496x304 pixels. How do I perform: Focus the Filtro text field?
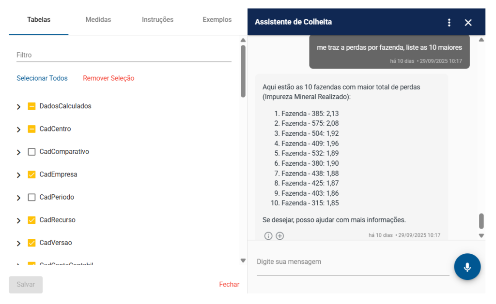pos(124,55)
